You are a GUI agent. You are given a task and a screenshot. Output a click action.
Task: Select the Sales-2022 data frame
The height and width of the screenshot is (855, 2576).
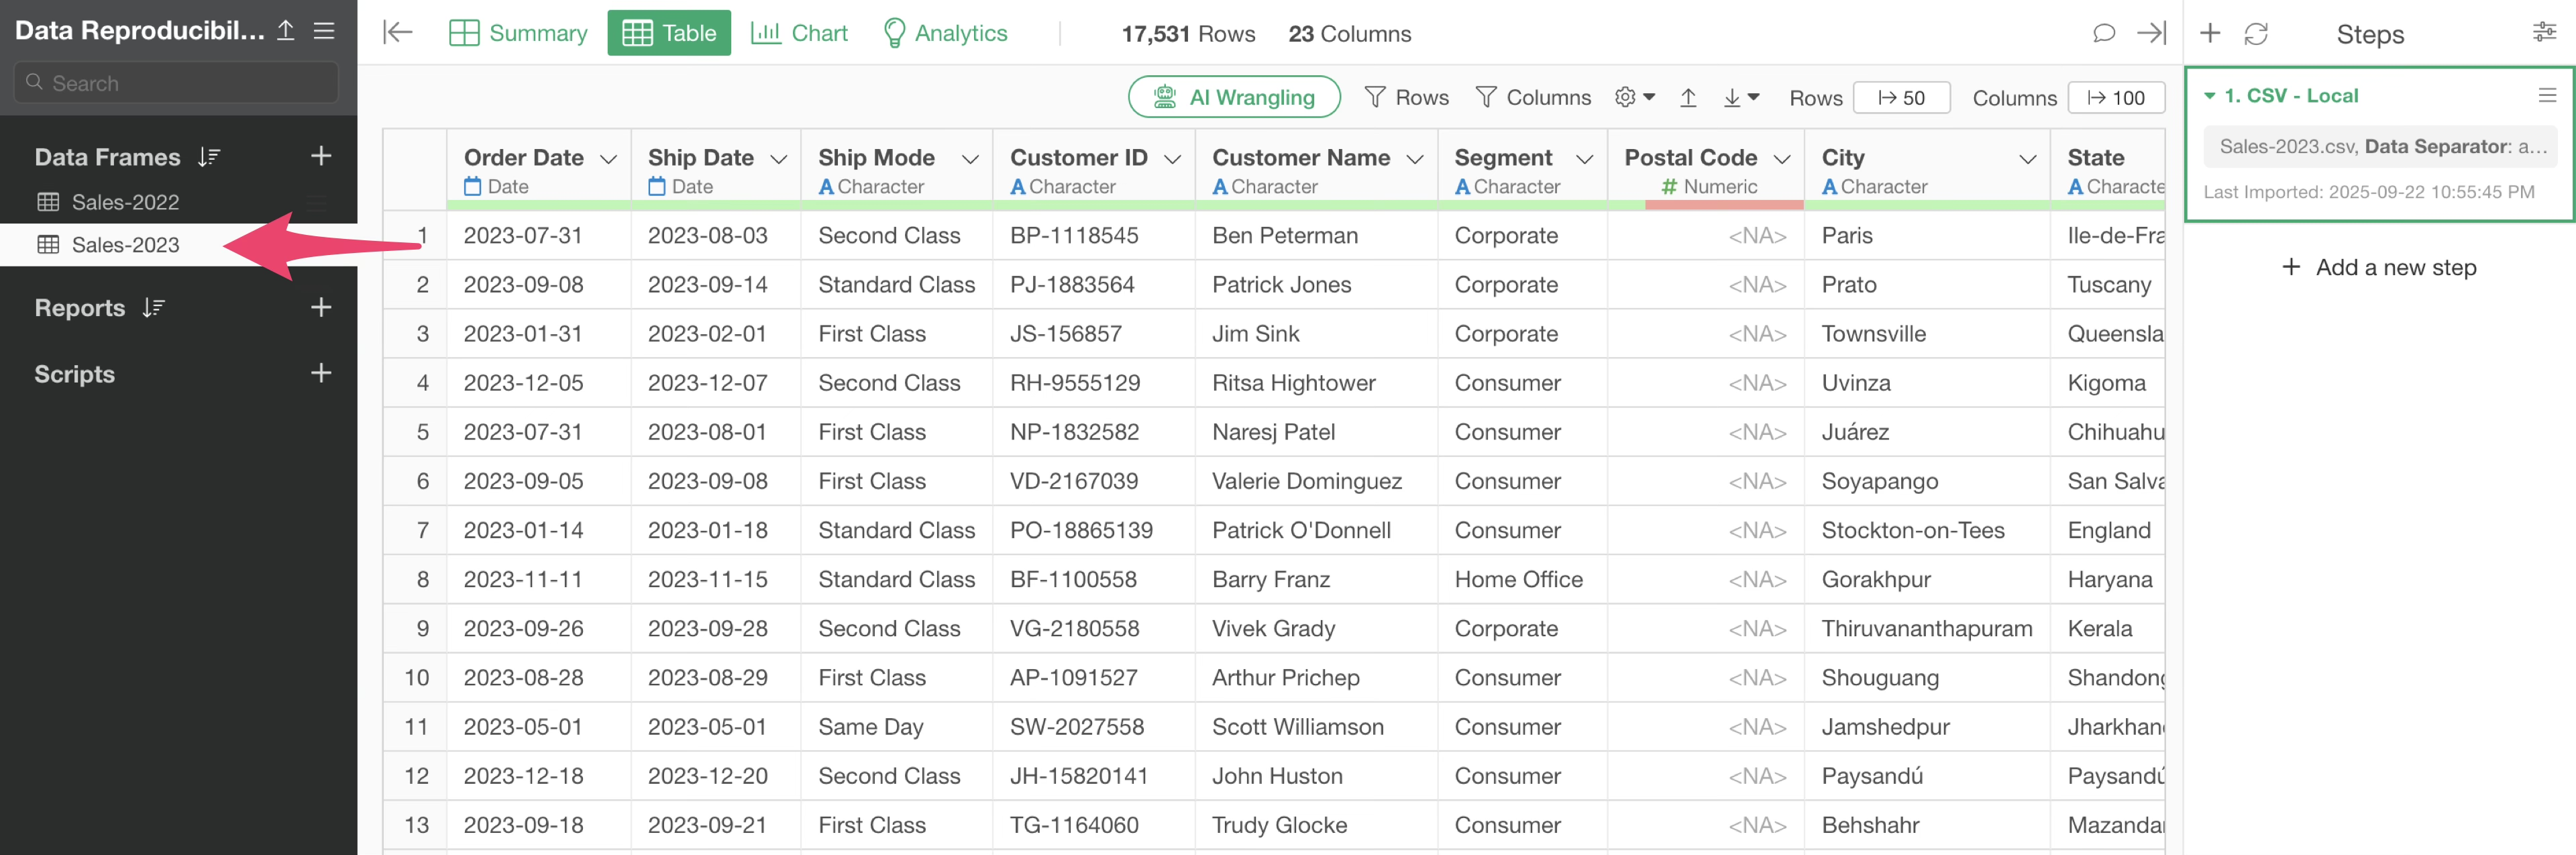pos(125,202)
